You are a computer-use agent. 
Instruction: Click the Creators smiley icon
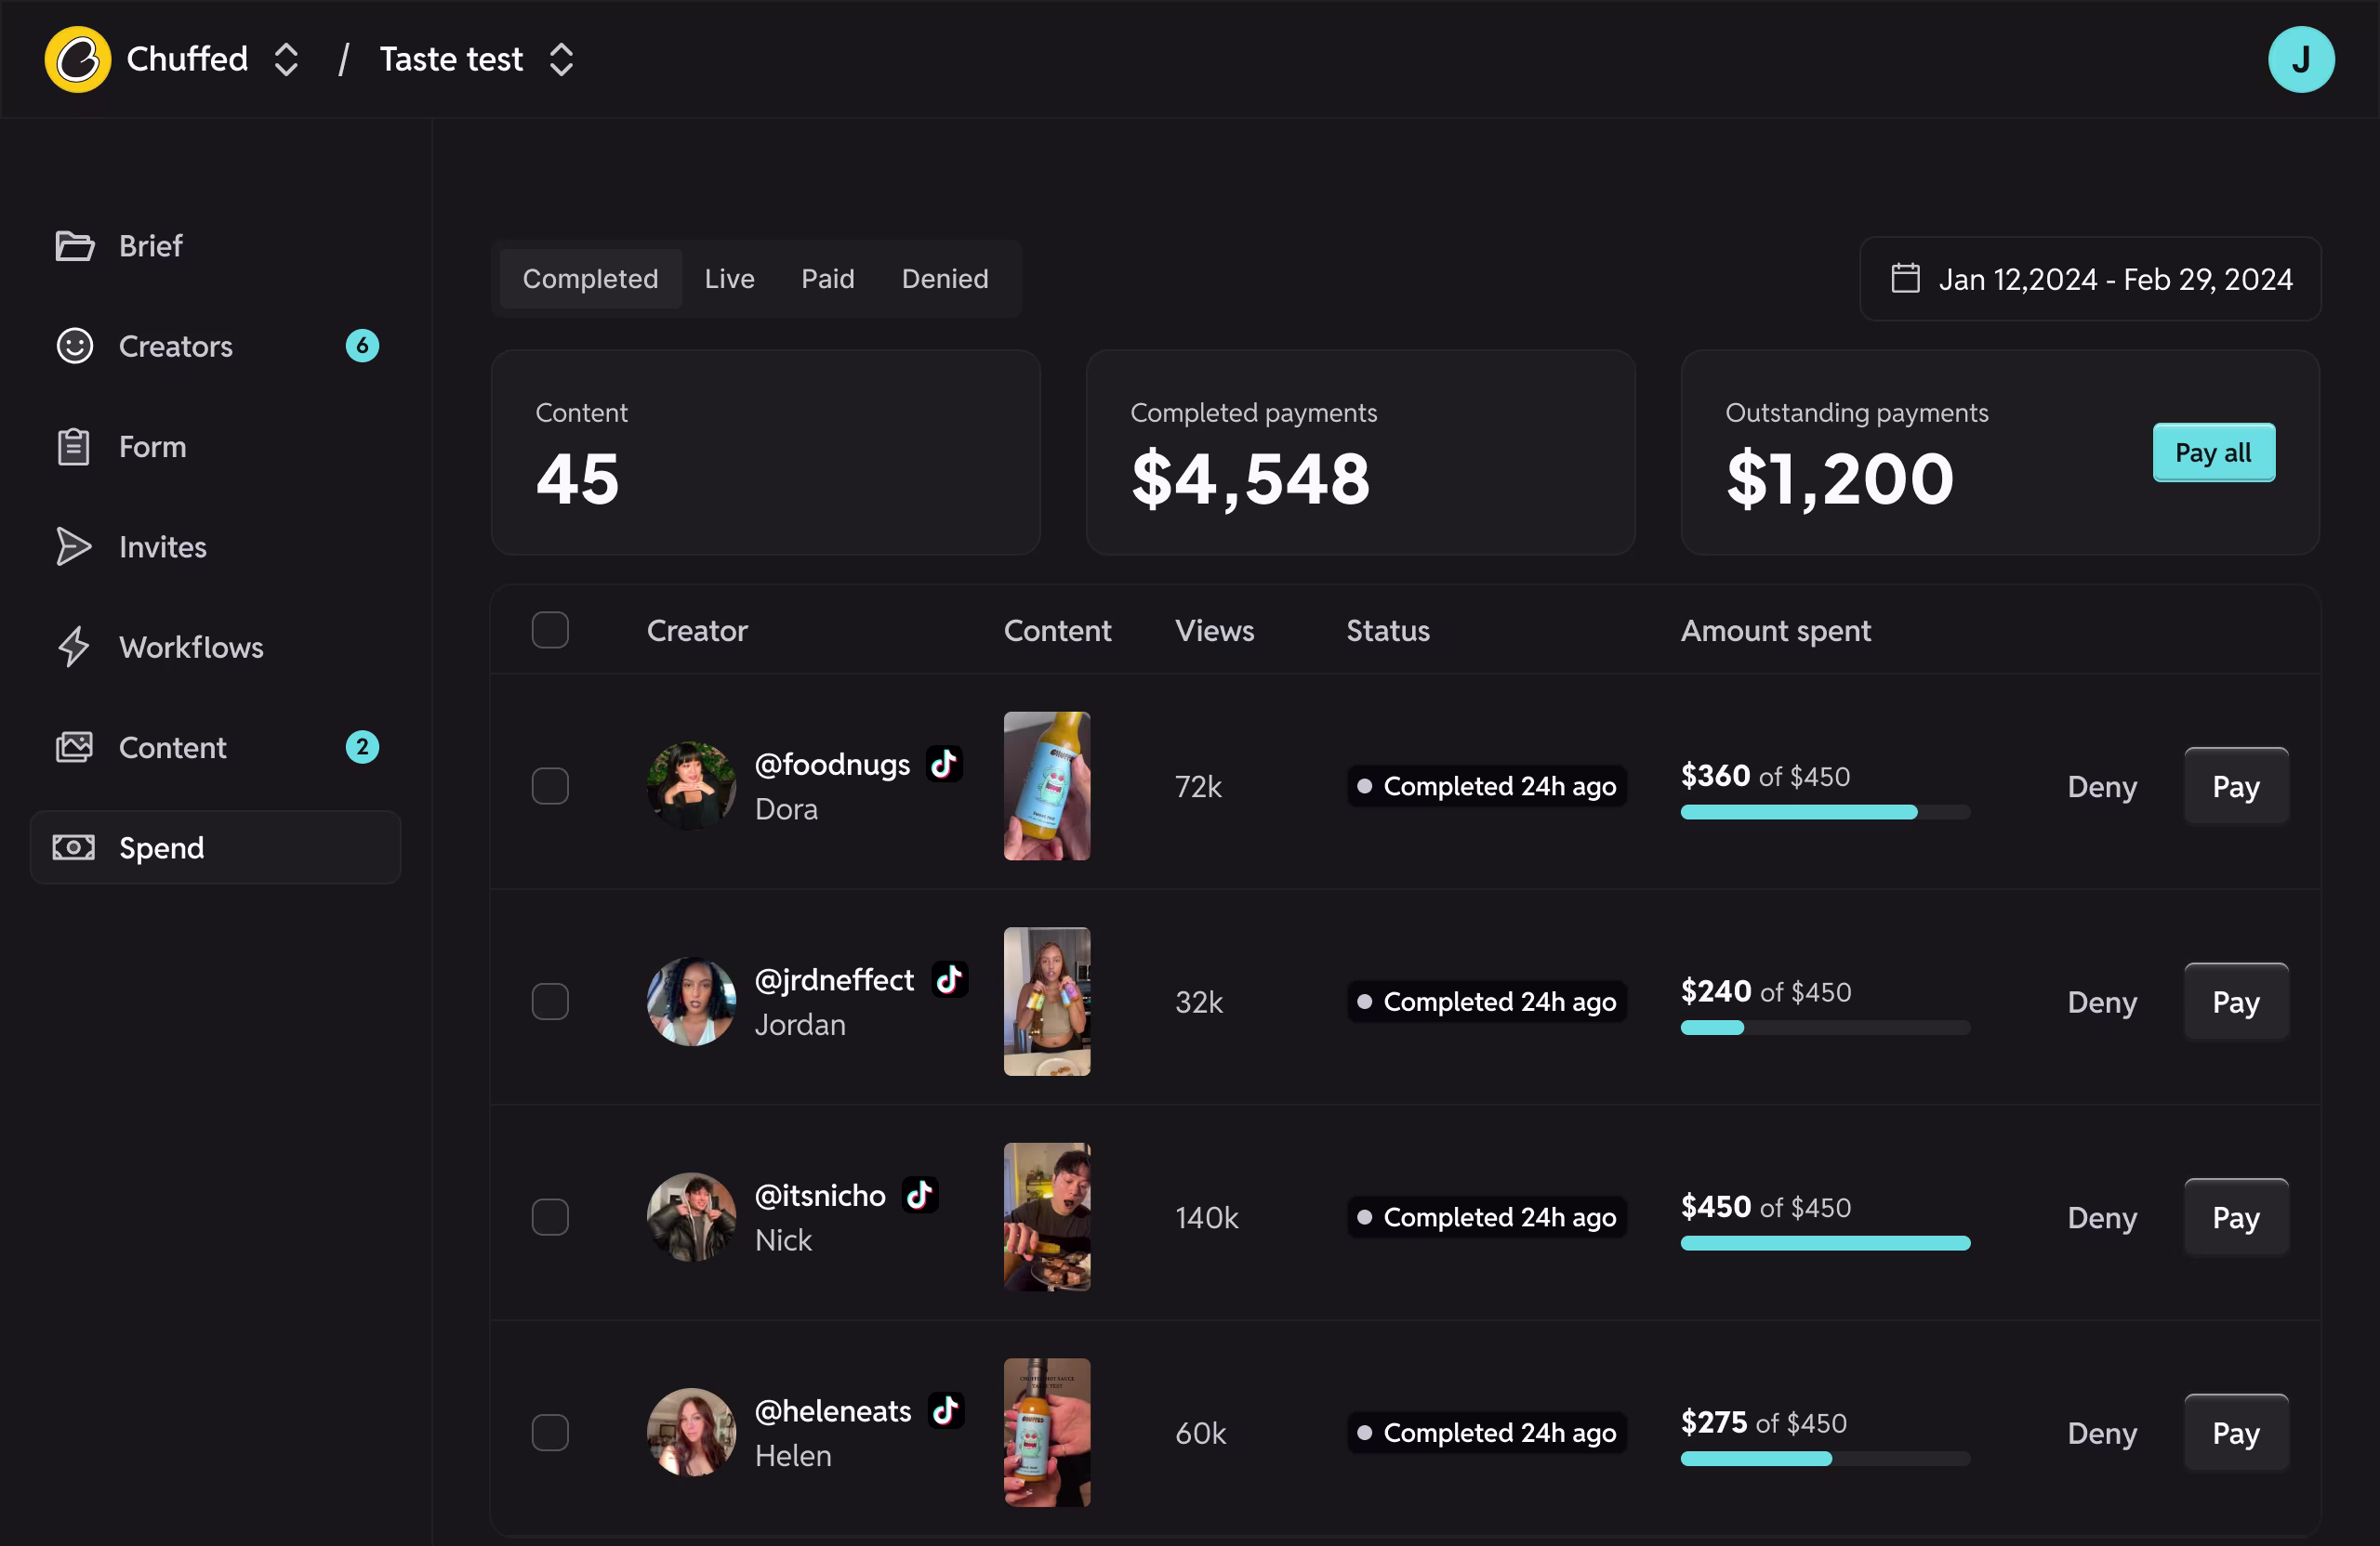[74, 346]
